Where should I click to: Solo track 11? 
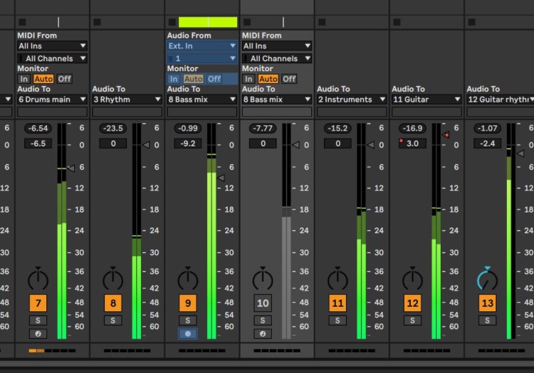point(337,320)
